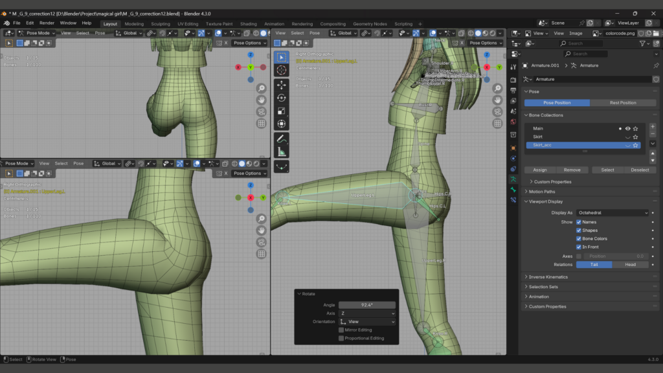The width and height of the screenshot is (663, 373).
Task: Disable the In Front checkbox
Action: tap(579, 247)
